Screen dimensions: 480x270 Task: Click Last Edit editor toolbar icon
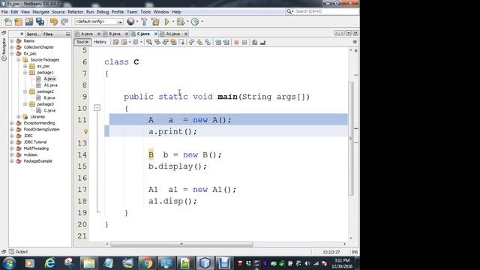115,42
